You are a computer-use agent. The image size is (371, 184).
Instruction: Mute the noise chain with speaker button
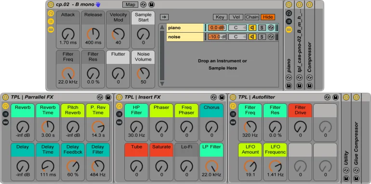tap(252, 37)
